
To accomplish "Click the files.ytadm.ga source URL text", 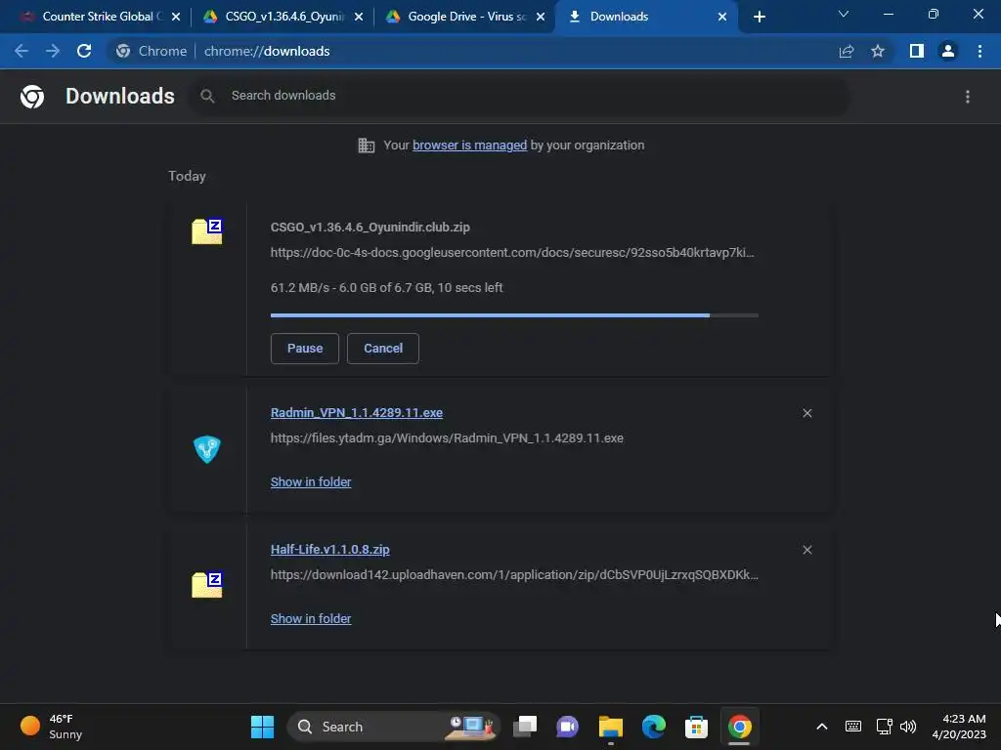I will point(447,438).
